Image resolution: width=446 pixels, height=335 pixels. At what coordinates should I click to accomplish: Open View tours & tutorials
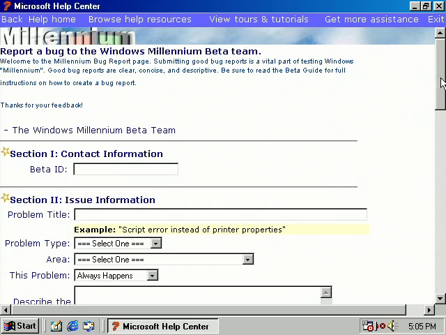[x=259, y=20]
